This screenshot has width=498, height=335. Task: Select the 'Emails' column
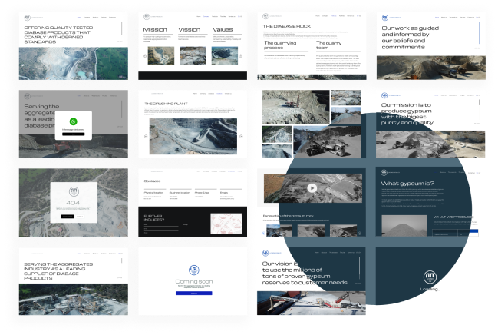tap(231, 194)
